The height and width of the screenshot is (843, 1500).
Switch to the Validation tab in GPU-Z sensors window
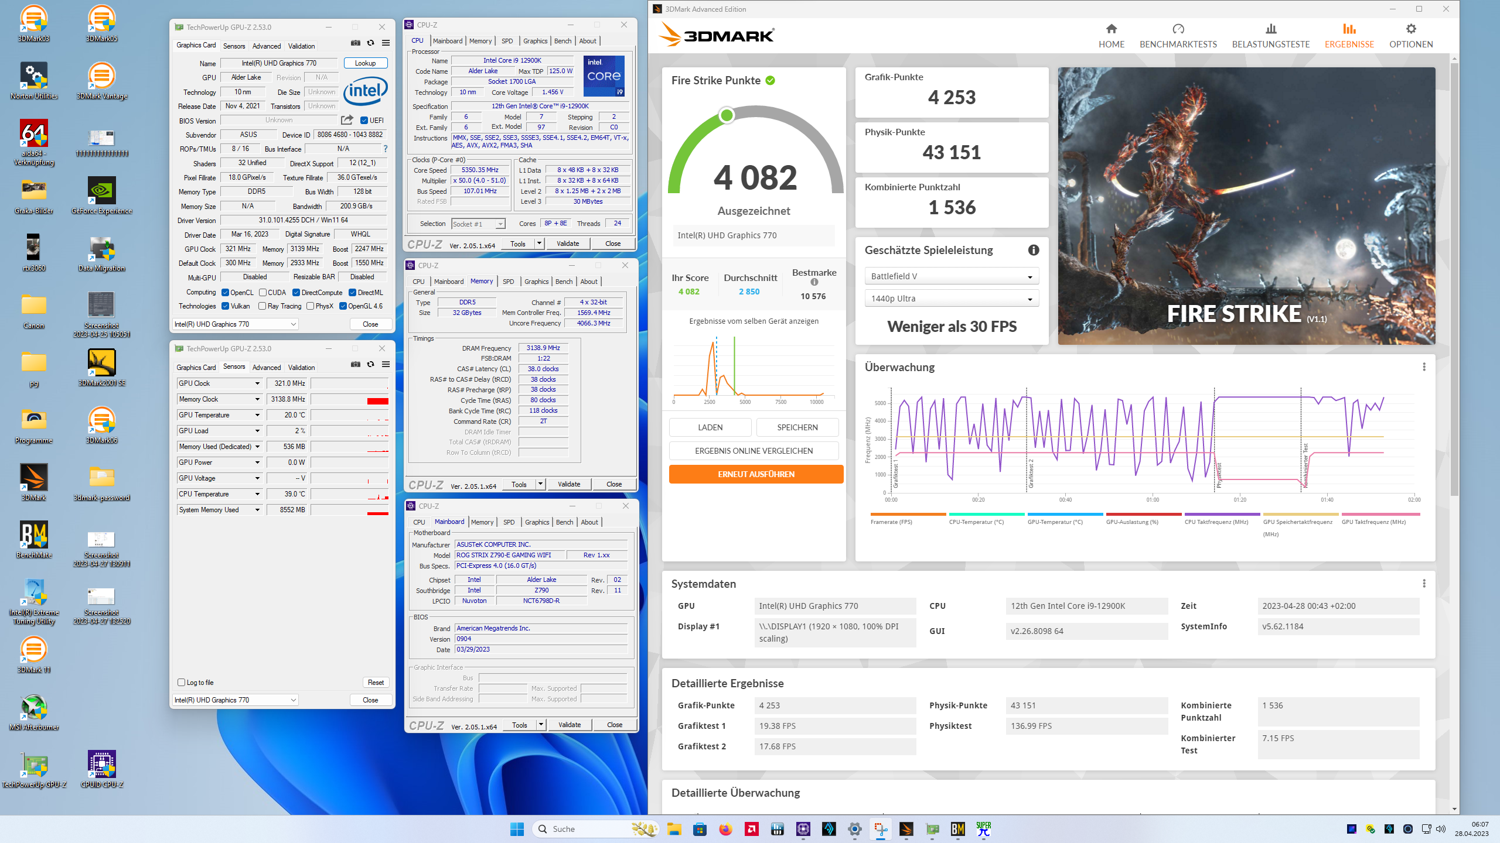click(301, 368)
